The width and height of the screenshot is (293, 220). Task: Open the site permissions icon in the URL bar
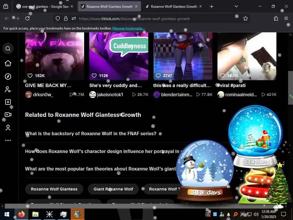[74, 18]
